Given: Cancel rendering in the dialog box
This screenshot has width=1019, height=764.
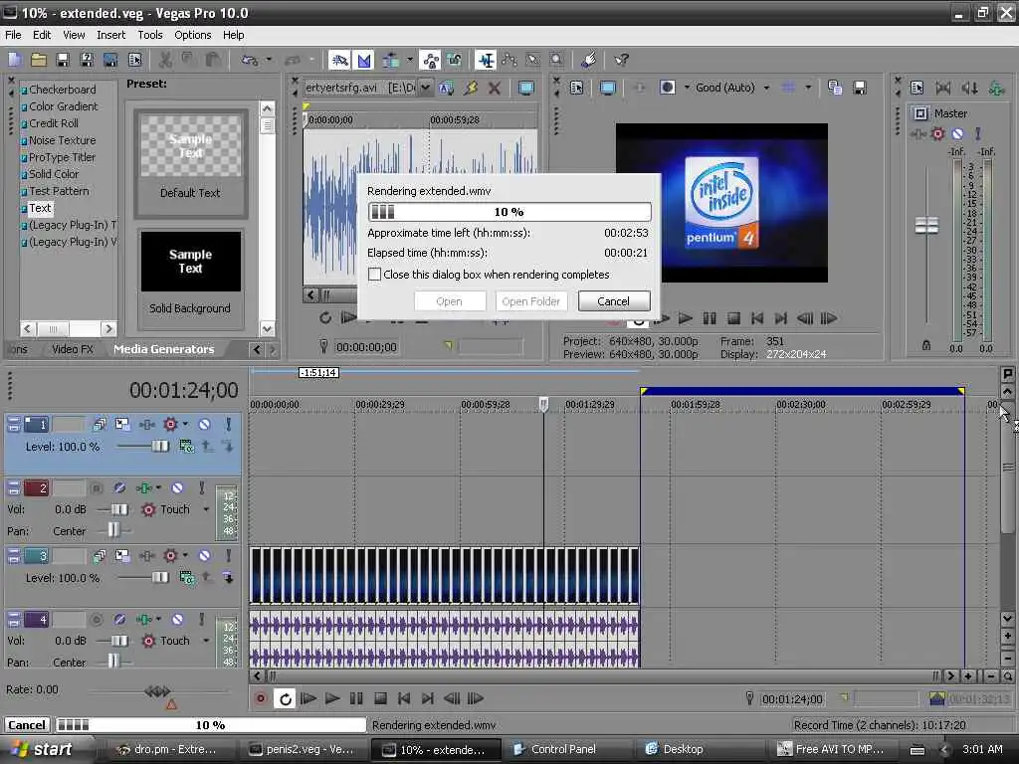Looking at the screenshot, I should coord(613,300).
